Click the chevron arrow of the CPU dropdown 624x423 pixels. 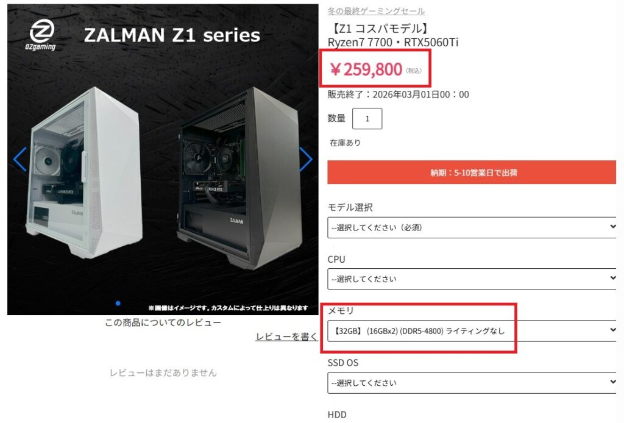tap(613, 278)
